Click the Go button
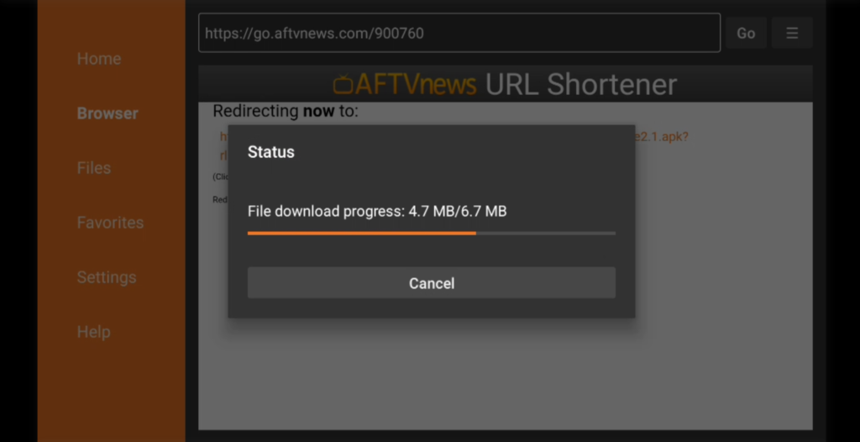Viewport: 860px width, 442px height. point(746,33)
